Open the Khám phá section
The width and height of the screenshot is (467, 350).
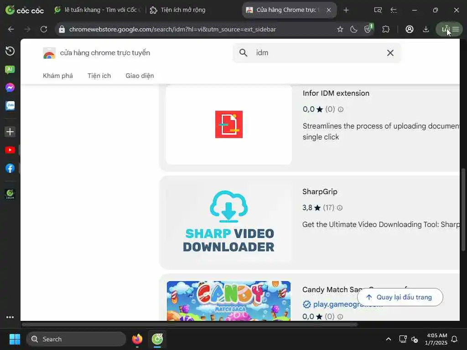tap(58, 76)
